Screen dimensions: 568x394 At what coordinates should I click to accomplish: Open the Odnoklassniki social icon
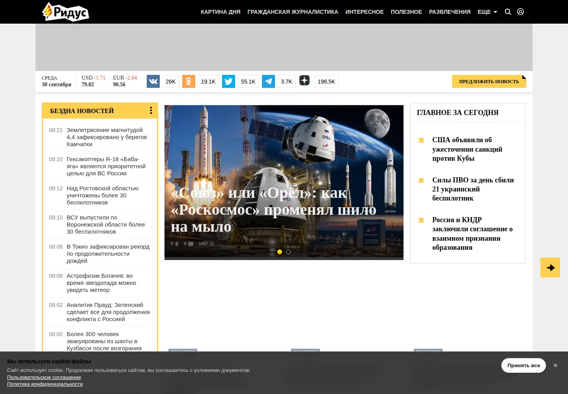(189, 82)
